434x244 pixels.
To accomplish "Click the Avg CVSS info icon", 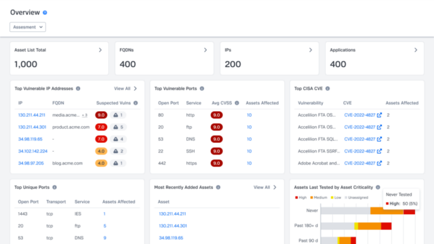I will (237, 103).
